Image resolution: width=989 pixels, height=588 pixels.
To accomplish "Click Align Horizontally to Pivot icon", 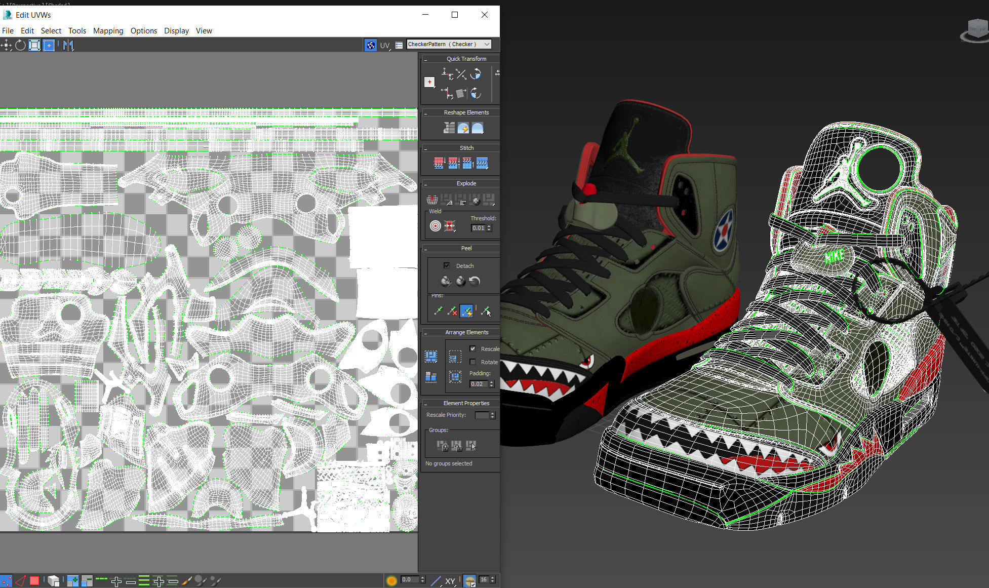I will click(x=447, y=74).
